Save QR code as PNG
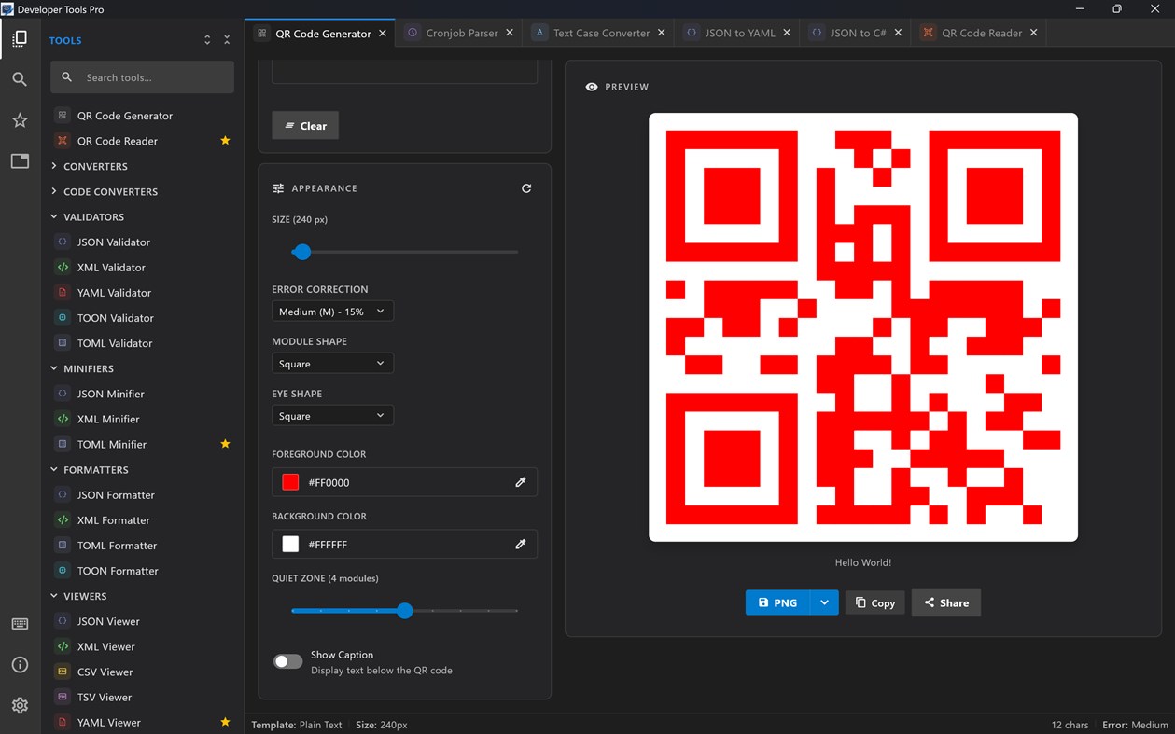This screenshot has height=734, width=1175. coord(777,602)
